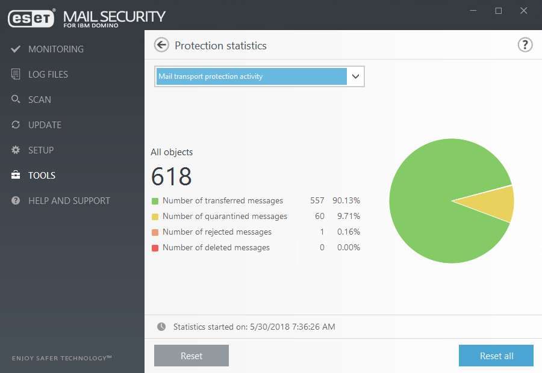Click the 90.13% percentage value

346,201
